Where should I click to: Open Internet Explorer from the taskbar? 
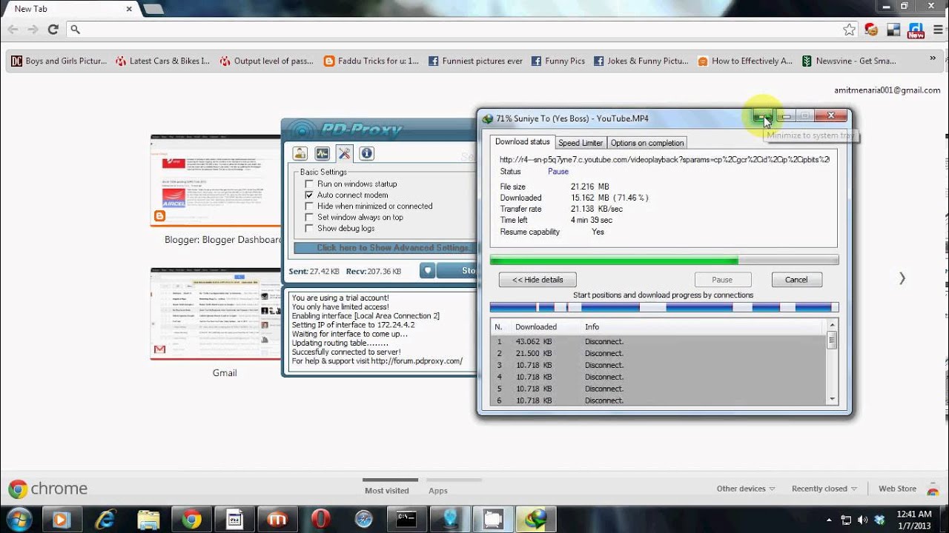click(105, 519)
